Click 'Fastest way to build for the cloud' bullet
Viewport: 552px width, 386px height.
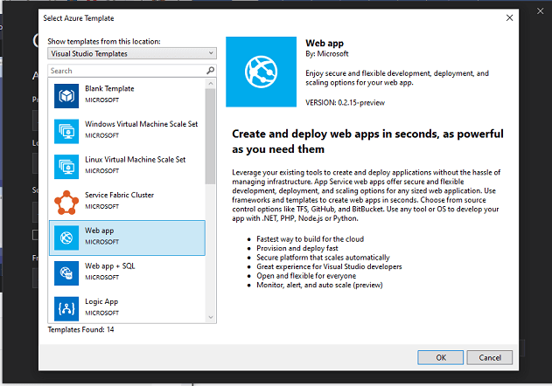click(311, 239)
